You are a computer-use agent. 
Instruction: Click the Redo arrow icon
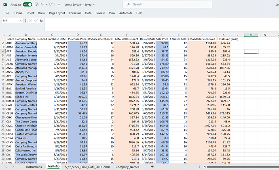(x=51, y=4)
